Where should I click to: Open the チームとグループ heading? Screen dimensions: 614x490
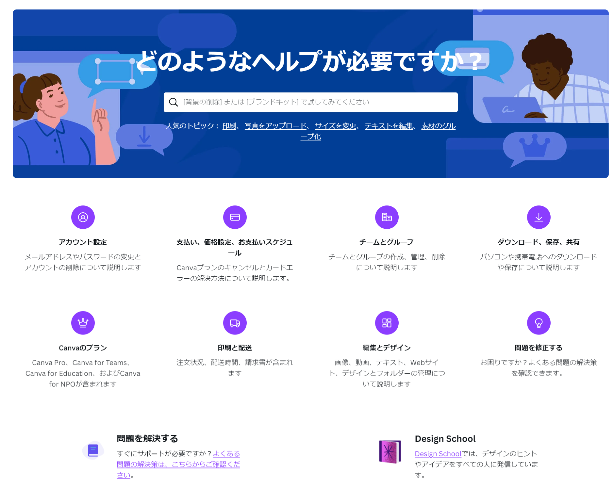387,242
